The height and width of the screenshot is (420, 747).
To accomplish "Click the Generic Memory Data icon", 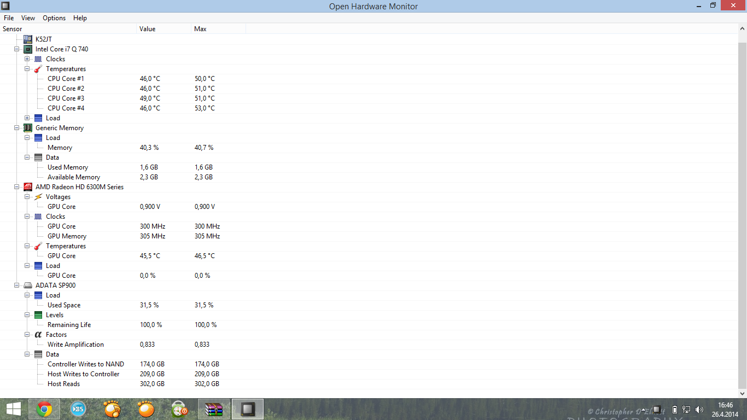I will click(x=38, y=157).
